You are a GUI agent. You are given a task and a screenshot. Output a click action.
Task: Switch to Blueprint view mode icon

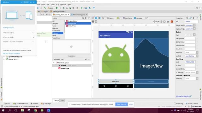click(x=96, y=18)
